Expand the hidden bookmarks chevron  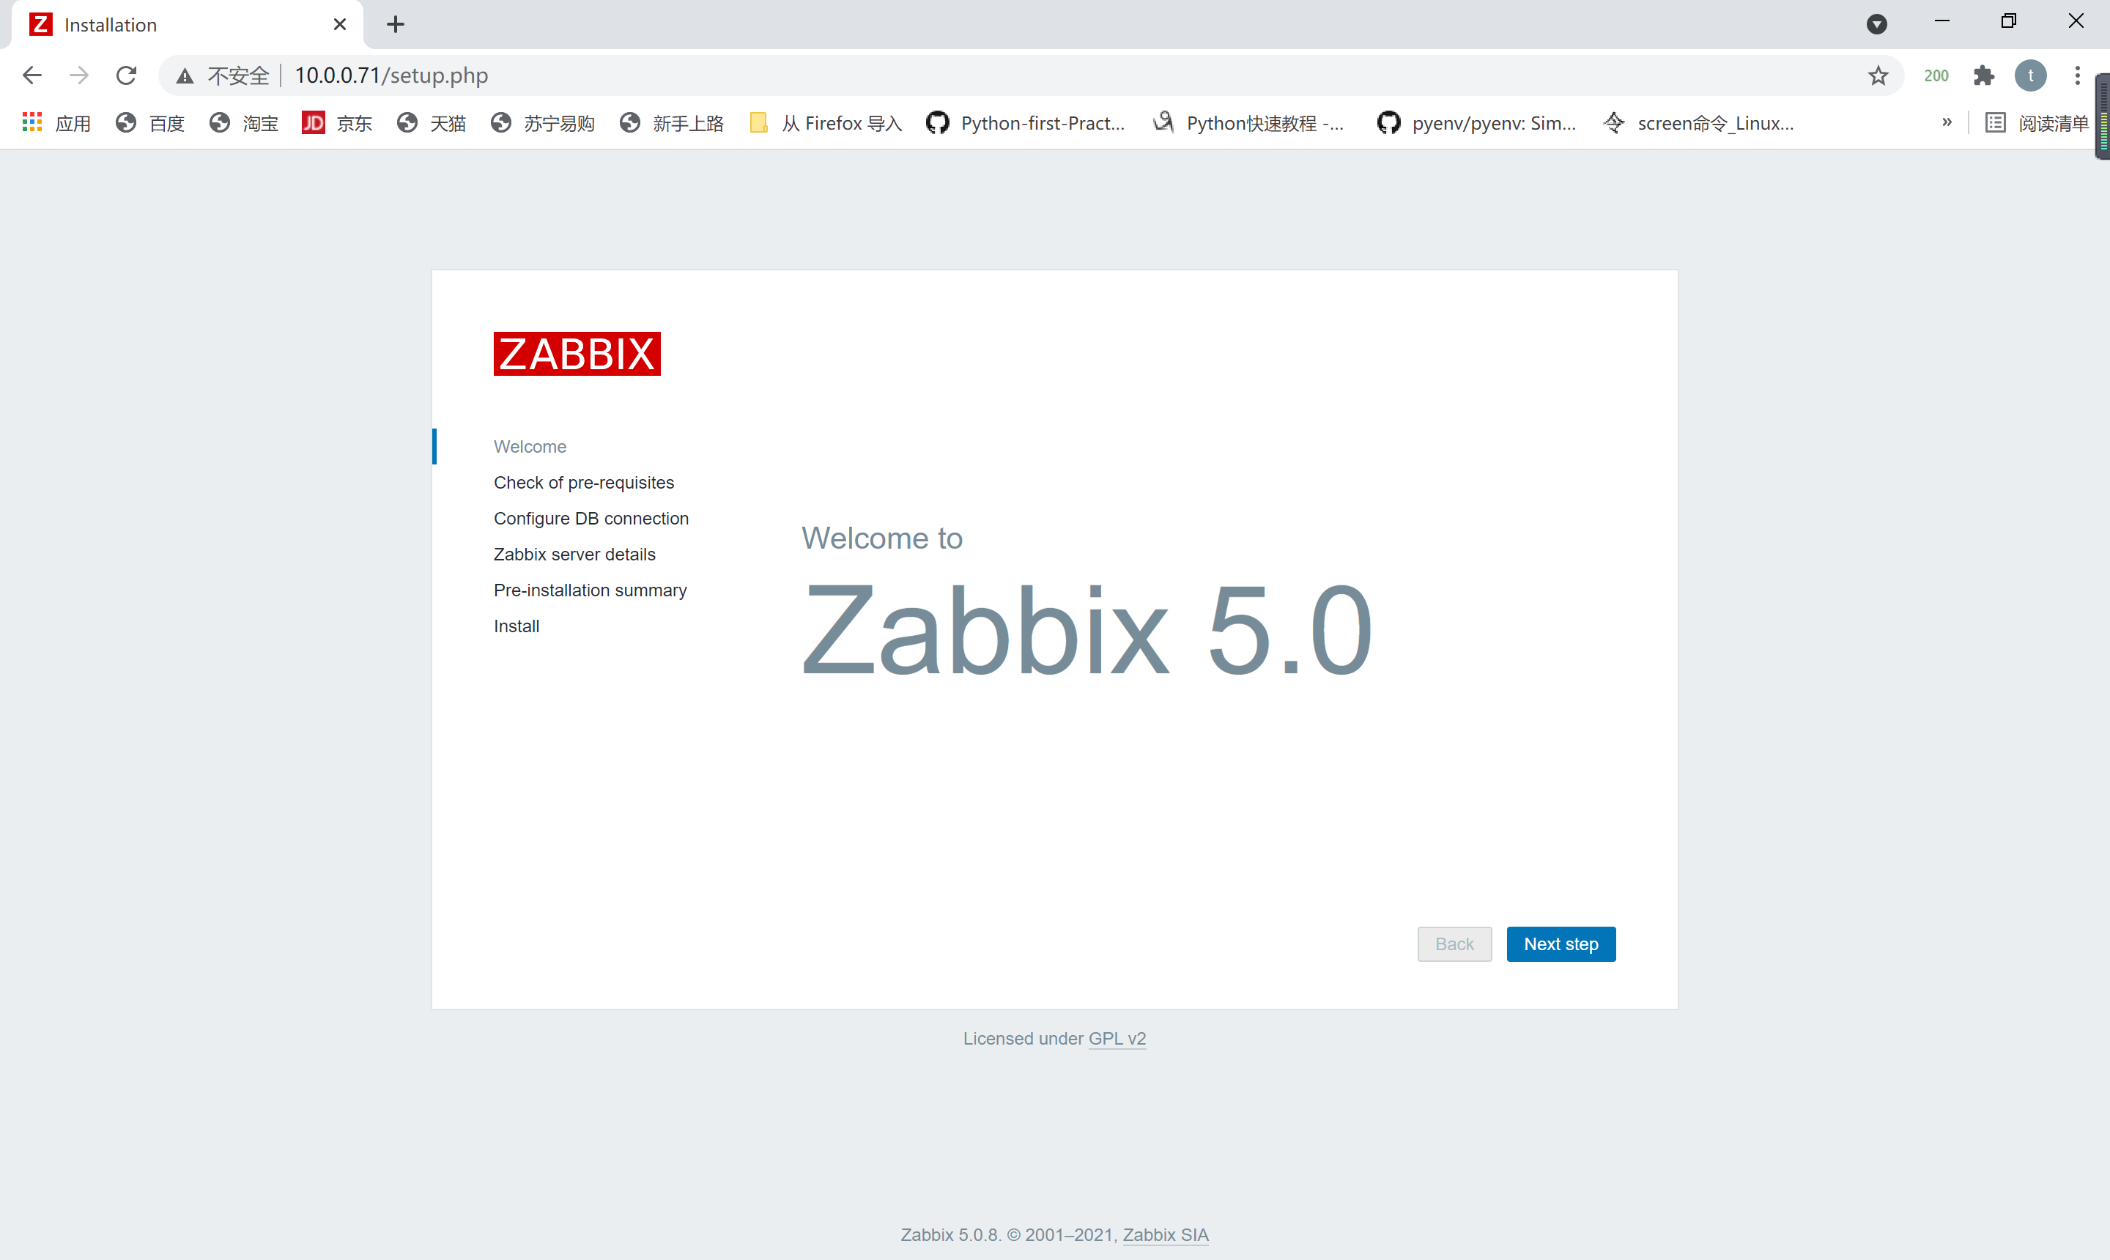(1947, 122)
